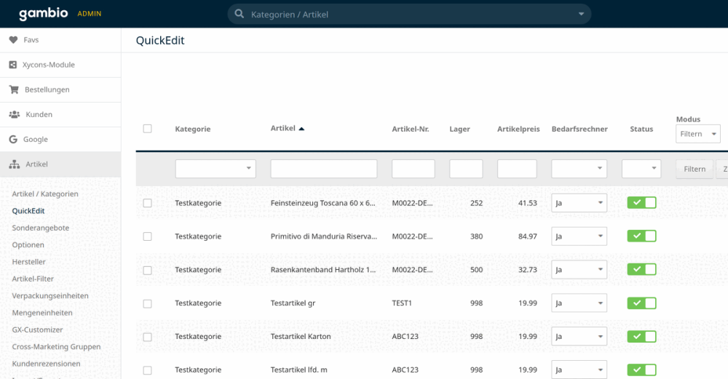This screenshot has width=728, height=379.
Task: Check the Rasenkantenband Hartholz row checkbox
Action: [x=147, y=270]
